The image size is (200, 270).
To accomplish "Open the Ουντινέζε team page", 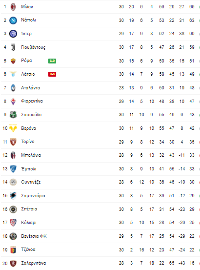I will [x=31, y=182].
